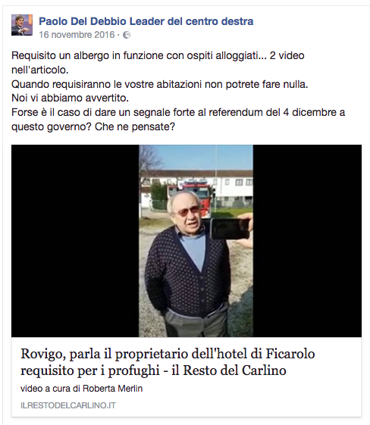Select the 'Requisito un albergo' post sentence

click(x=158, y=63)
